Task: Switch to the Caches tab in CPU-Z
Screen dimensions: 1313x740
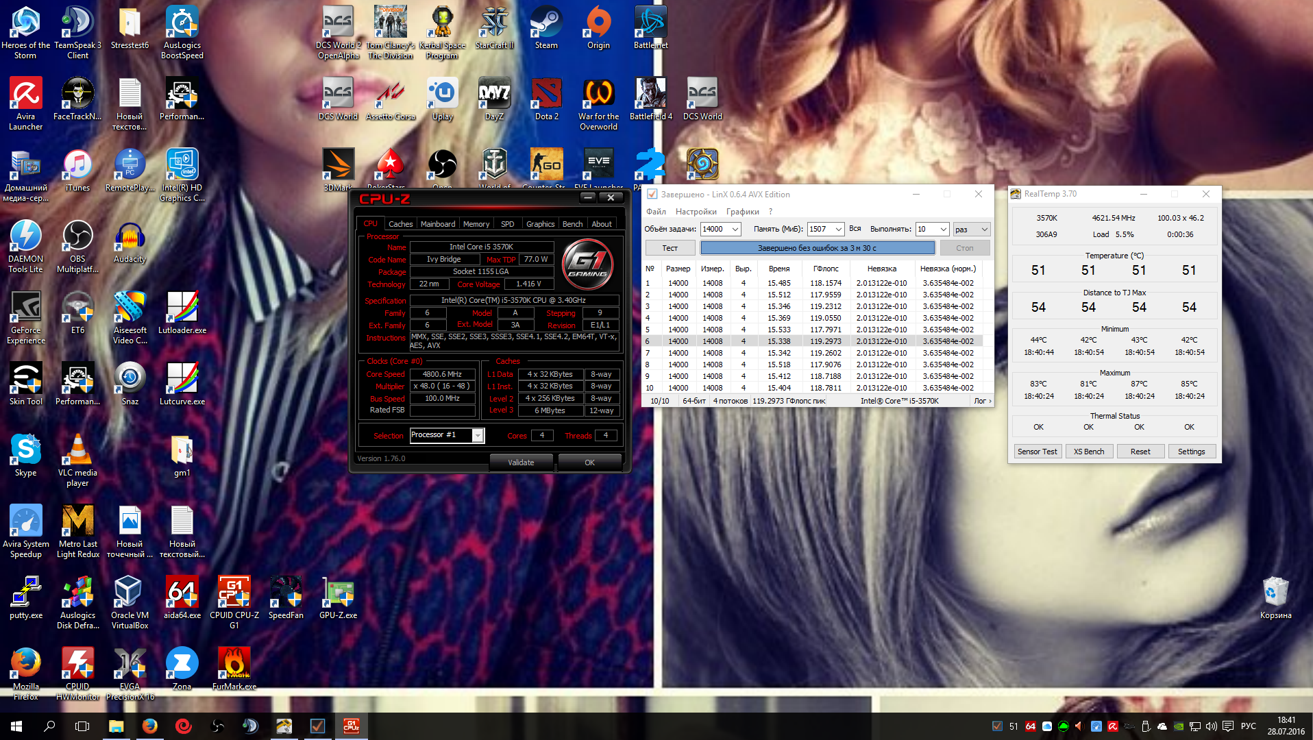Action: tap(400, 224)
